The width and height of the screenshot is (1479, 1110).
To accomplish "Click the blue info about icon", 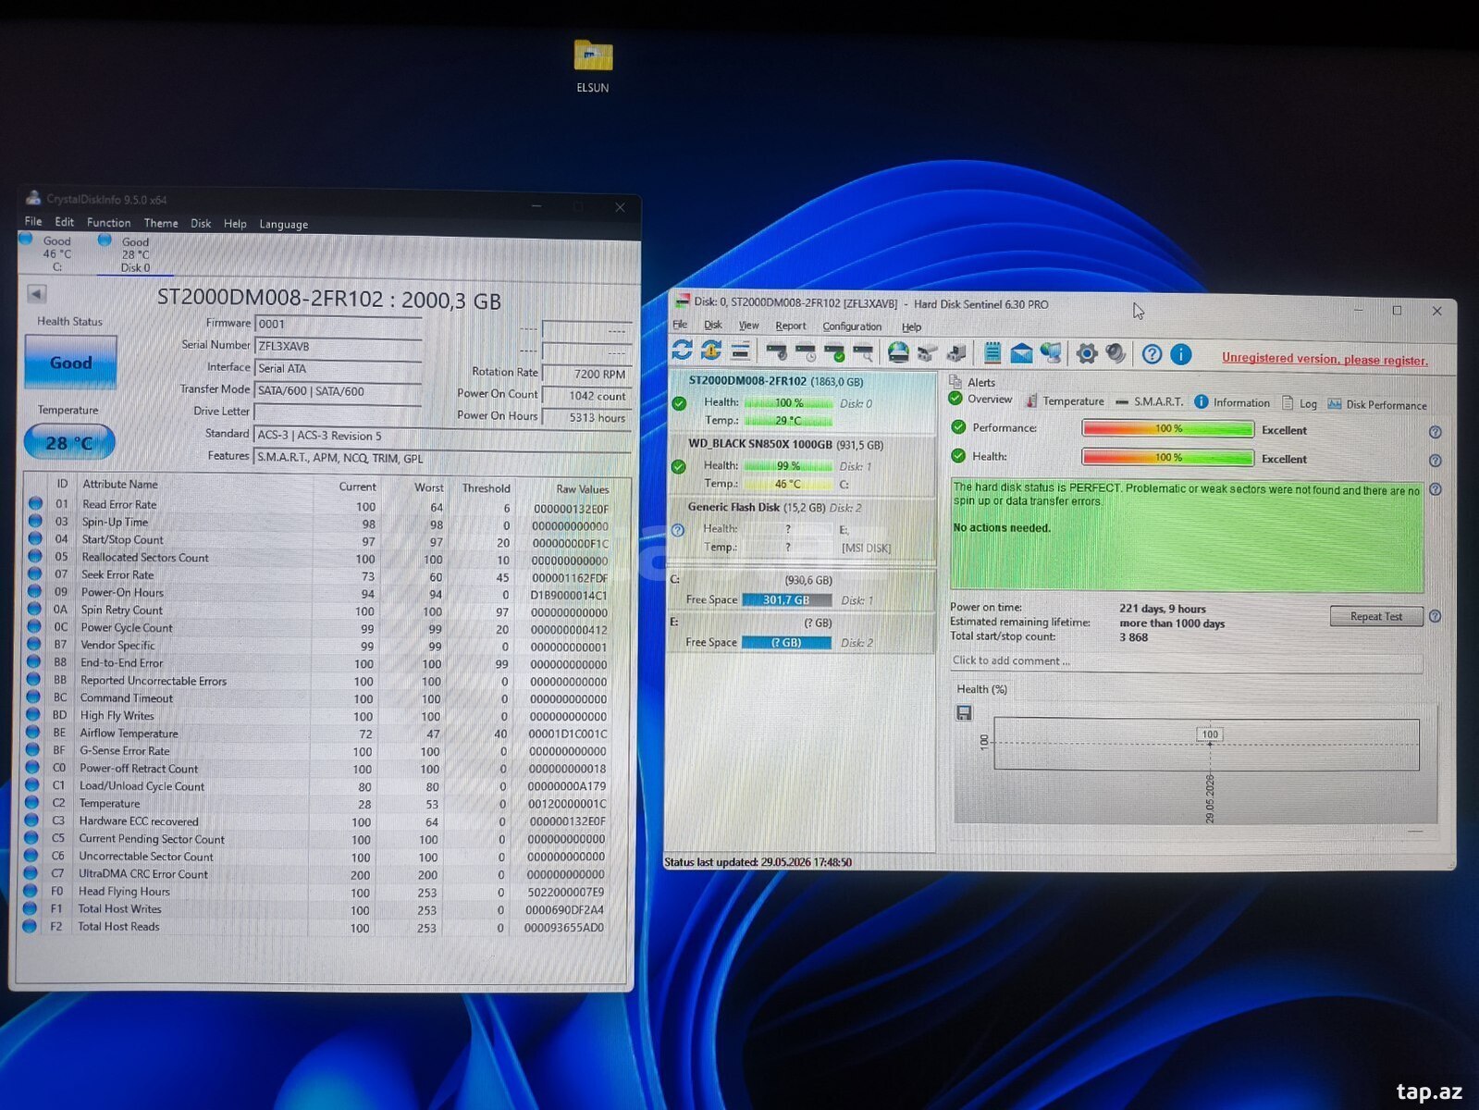I will coord(1180,354).
